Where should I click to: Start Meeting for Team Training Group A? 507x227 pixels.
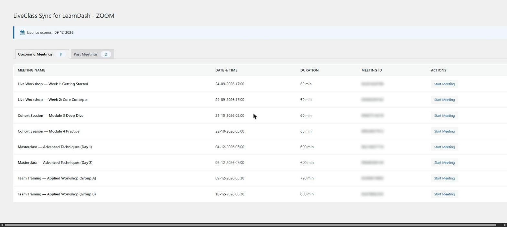[x=444, y=178]
